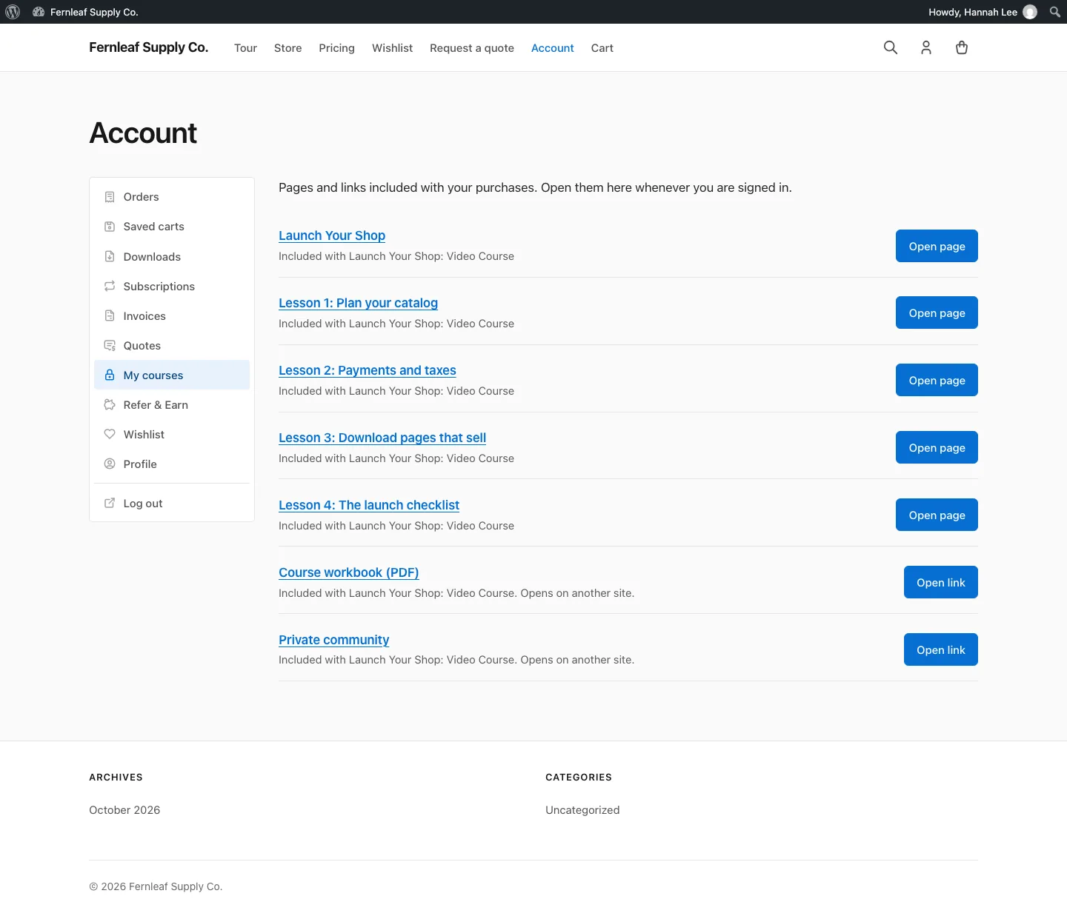
Task: Click the Invoices document icon
Action: pos(110,315)
